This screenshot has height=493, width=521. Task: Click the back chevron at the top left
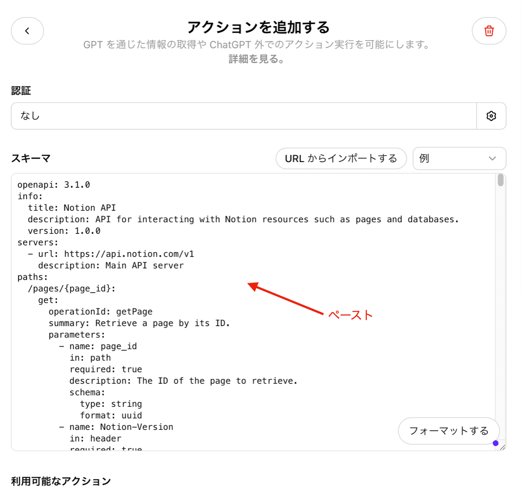[27, 31]
